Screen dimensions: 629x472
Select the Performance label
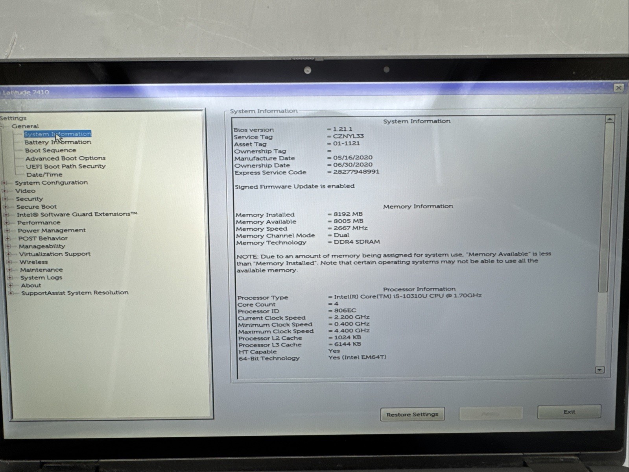click(39, 222)
